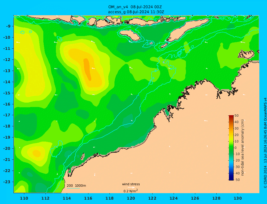
Task: Click the colorbar tick label "40"
Action: pos(237,122)
